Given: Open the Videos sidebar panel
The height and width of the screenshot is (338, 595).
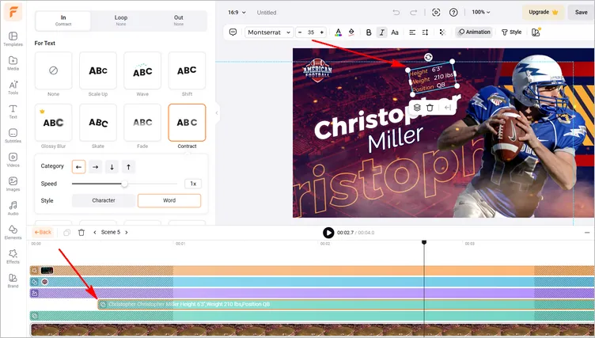Looking at the screenshot, I should tap(13, 160).
